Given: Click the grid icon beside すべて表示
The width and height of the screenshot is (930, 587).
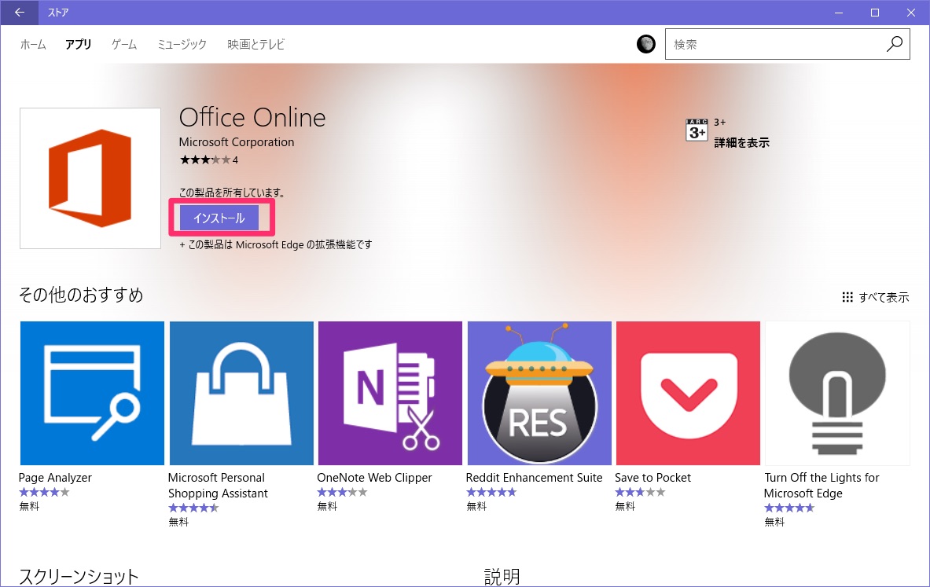Looking at the screenshot, I should [x=847, y=297].
